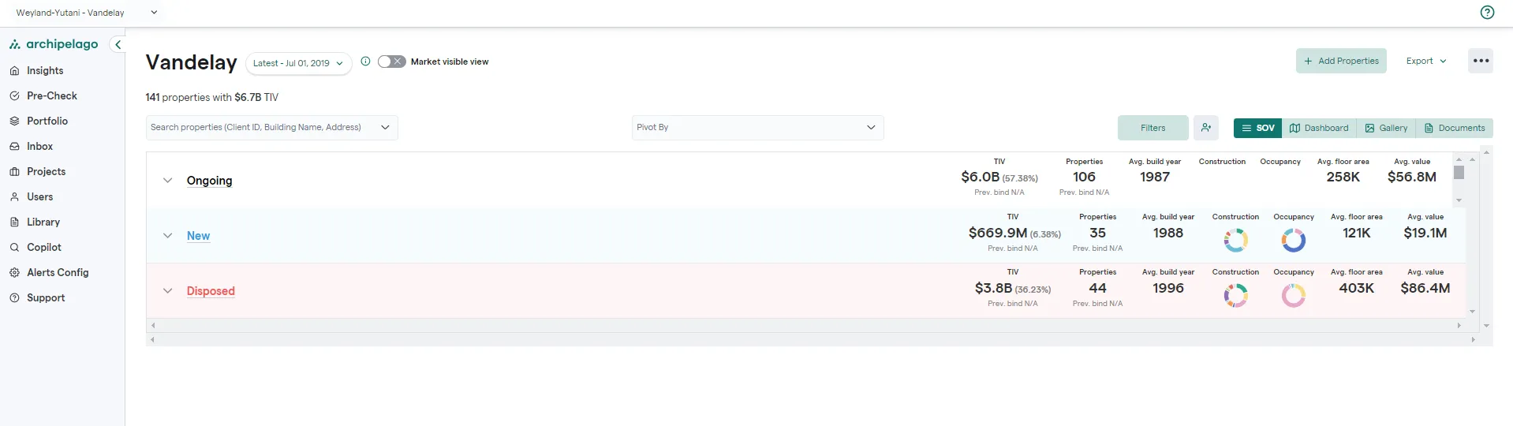Open the Latest - Jul 01, 2019 snapshot dropdown

298,63
